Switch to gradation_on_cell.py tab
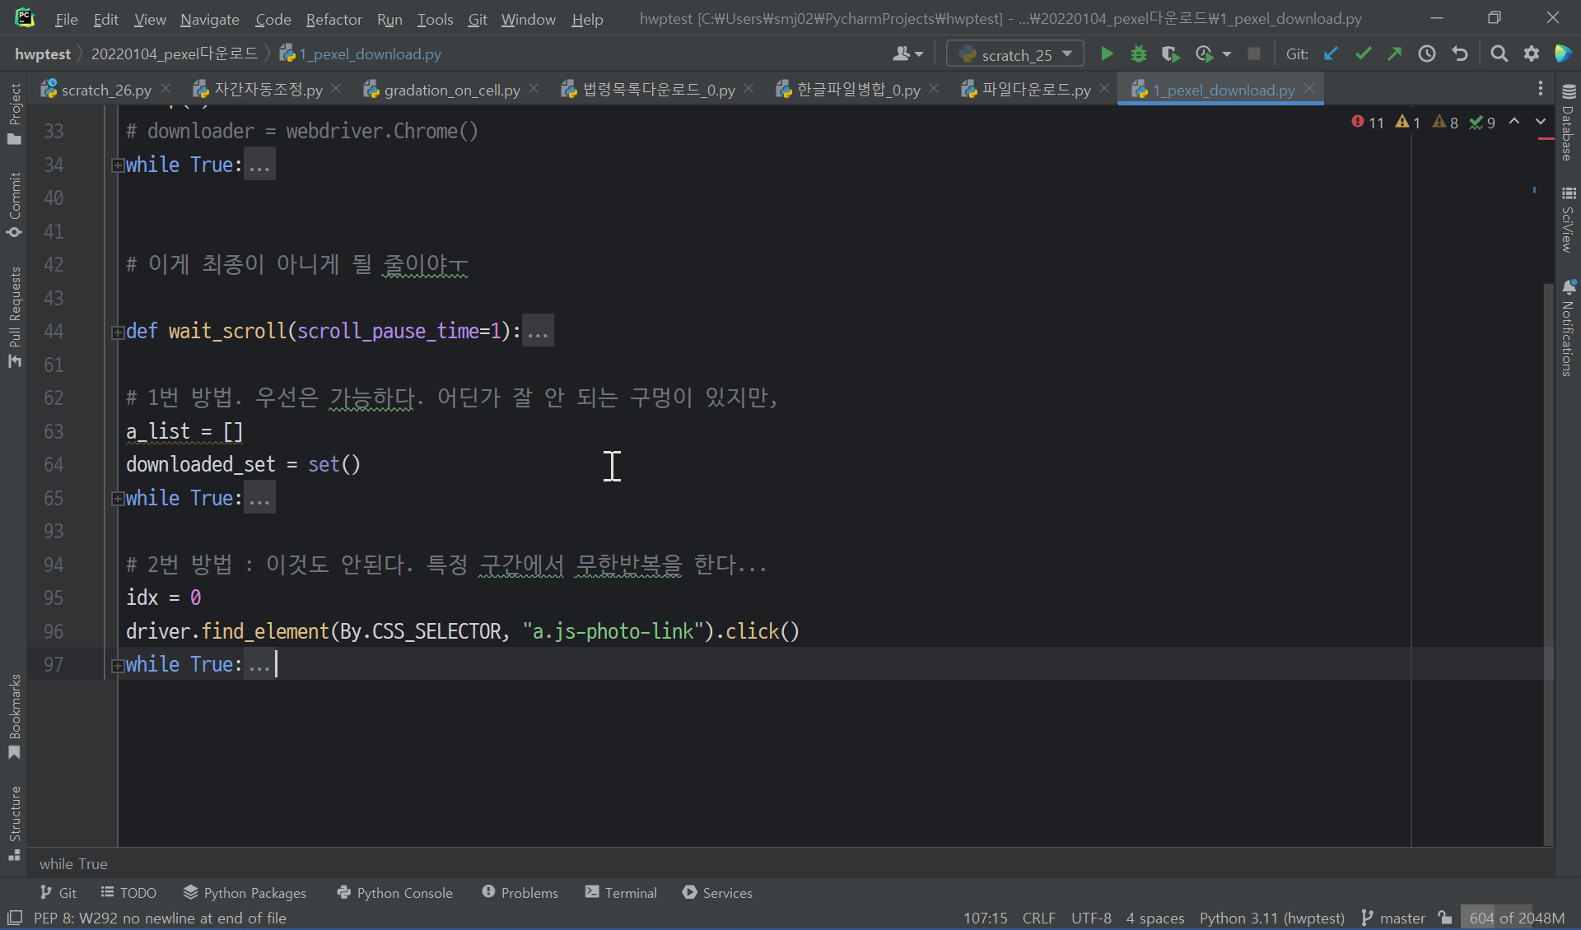Image resolution: width=1581 pixels, height=930 pixels. [451, 90]
